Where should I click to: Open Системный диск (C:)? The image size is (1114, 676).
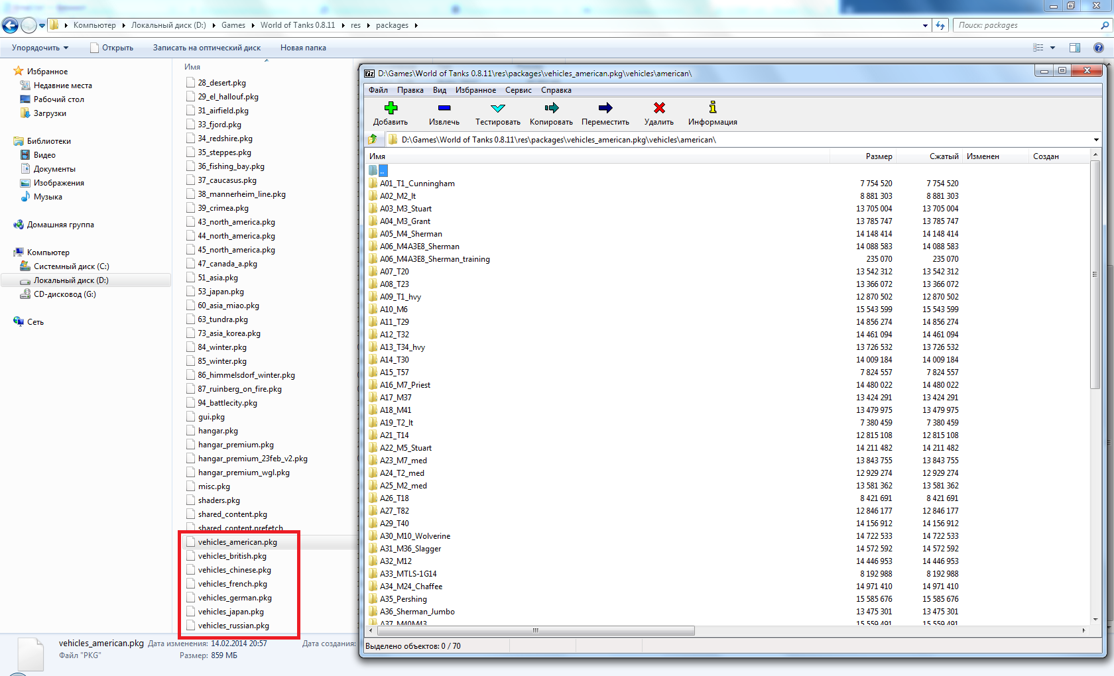pos(71,266)
